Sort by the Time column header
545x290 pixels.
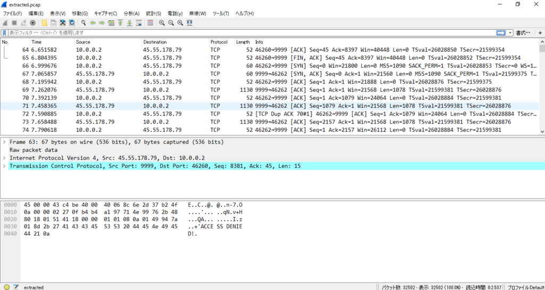click(52, 42)
